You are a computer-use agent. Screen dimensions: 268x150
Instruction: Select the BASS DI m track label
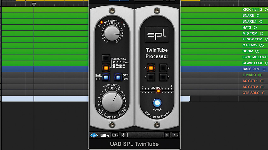coord(251,69)
